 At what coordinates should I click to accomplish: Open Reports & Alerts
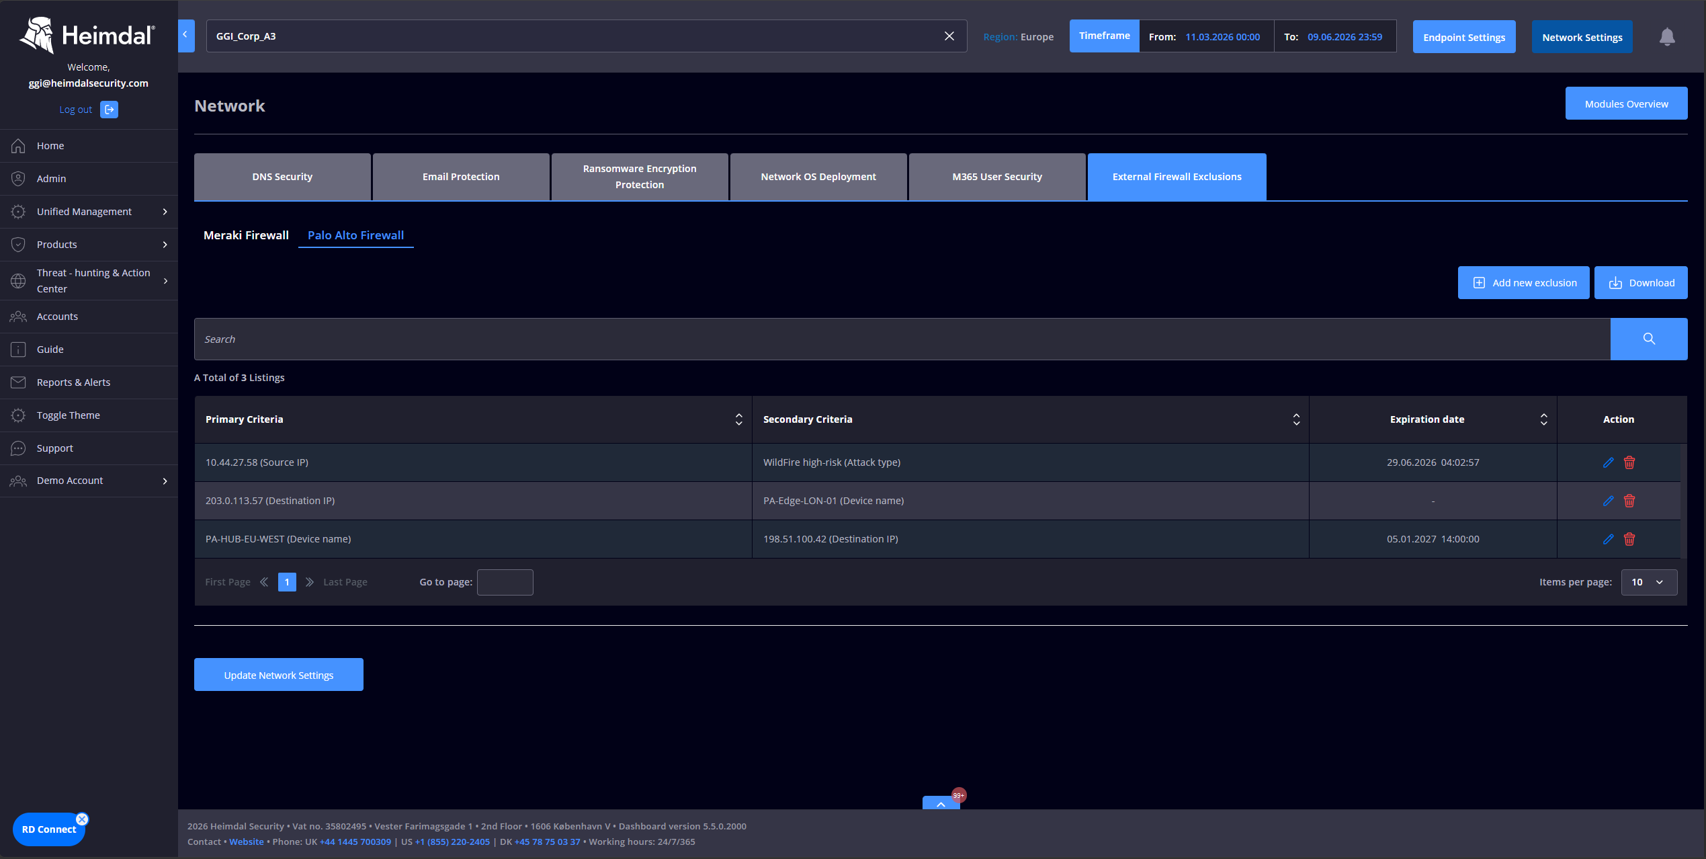click(89, 382)
